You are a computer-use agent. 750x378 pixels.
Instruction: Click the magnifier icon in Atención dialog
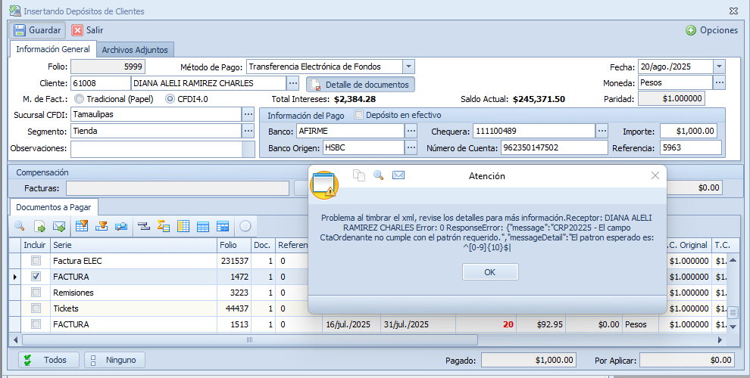coord(378,175)
